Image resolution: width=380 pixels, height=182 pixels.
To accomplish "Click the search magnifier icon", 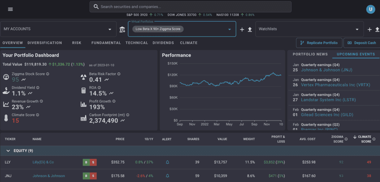I will (96, 7).
